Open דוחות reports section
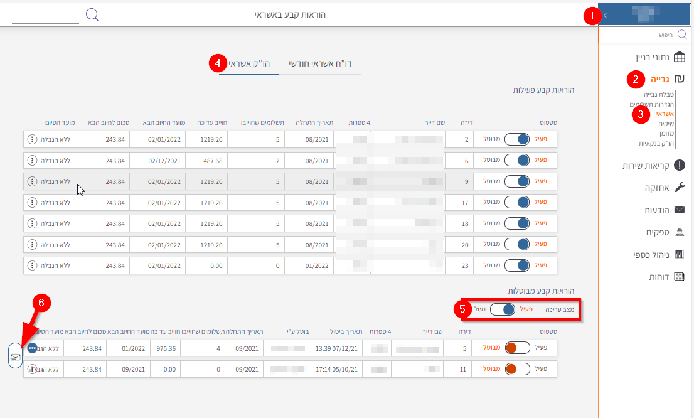 pos(666,276)
